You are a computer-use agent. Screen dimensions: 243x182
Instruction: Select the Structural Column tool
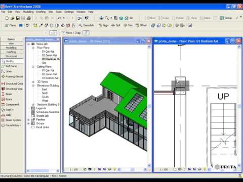[x=12, y=83]
